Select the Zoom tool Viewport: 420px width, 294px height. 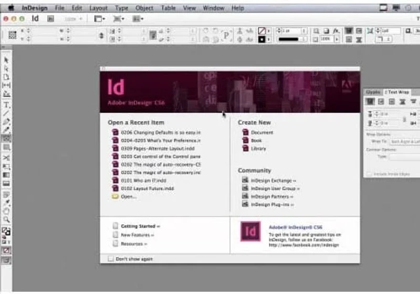coord(6,220)
